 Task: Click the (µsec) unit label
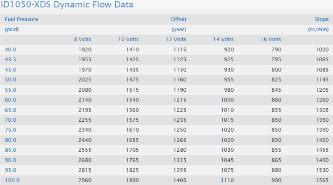click(179, 30)
